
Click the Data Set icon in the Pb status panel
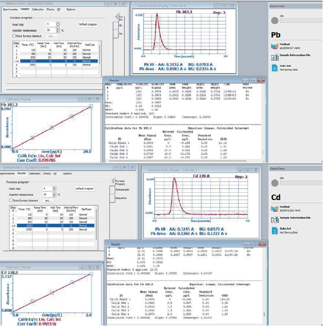coord(273,67)
